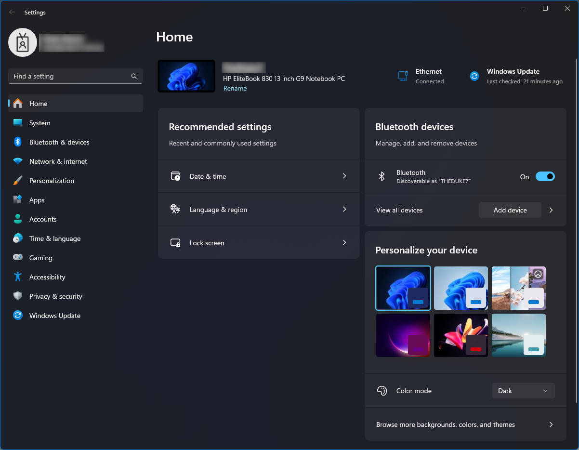Viewport: 579px width, 450px height.
Task: Click the Language & region globe icon
Action: point(175,210)
